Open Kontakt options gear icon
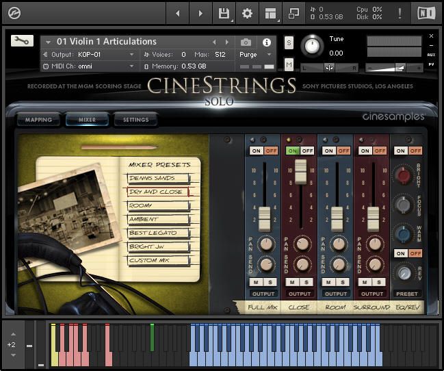 tap(247, 13)
